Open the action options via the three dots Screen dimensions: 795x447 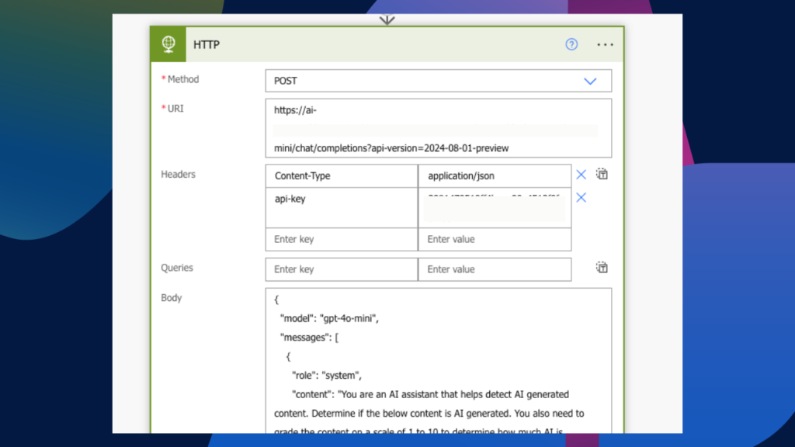[605, 44]
